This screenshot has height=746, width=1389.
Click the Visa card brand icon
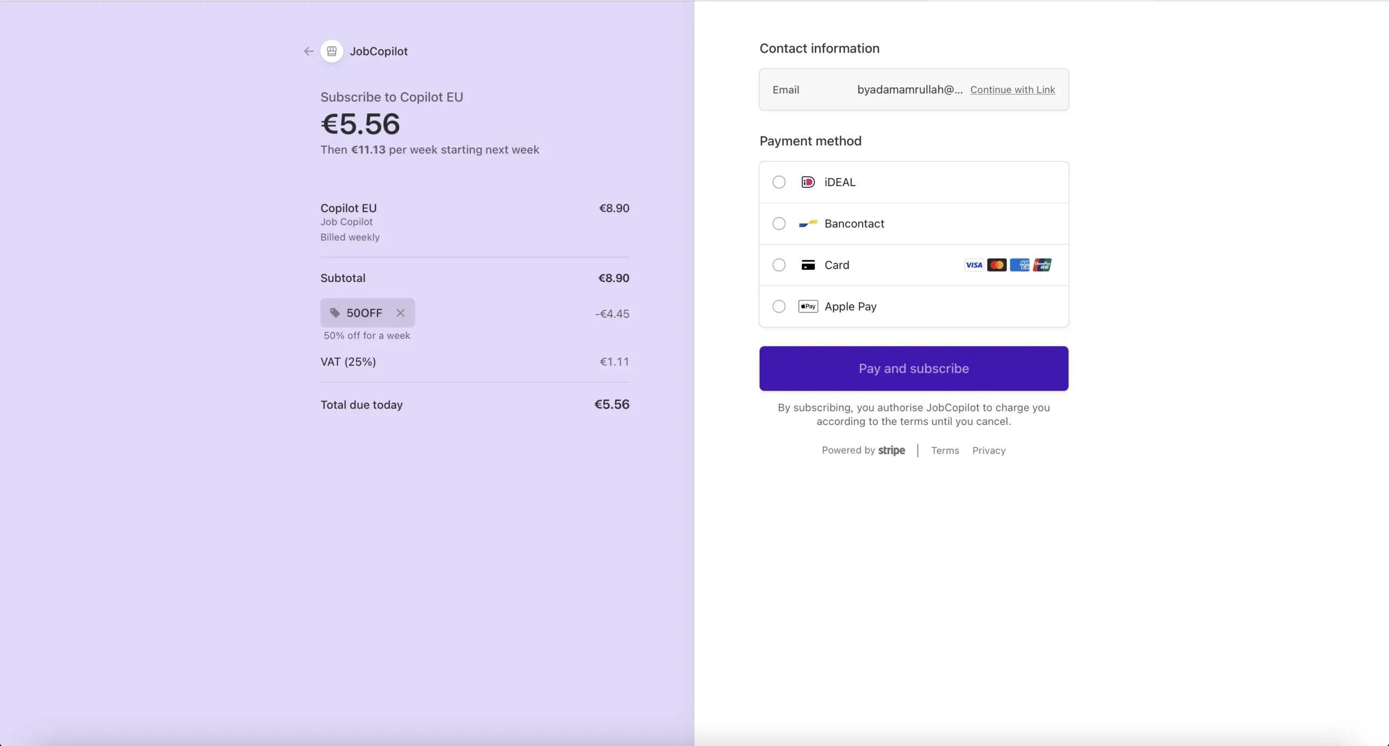(973, 265)
